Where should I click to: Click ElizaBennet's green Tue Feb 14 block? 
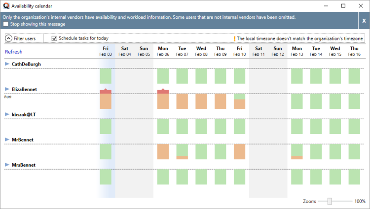tap(316, 101)
